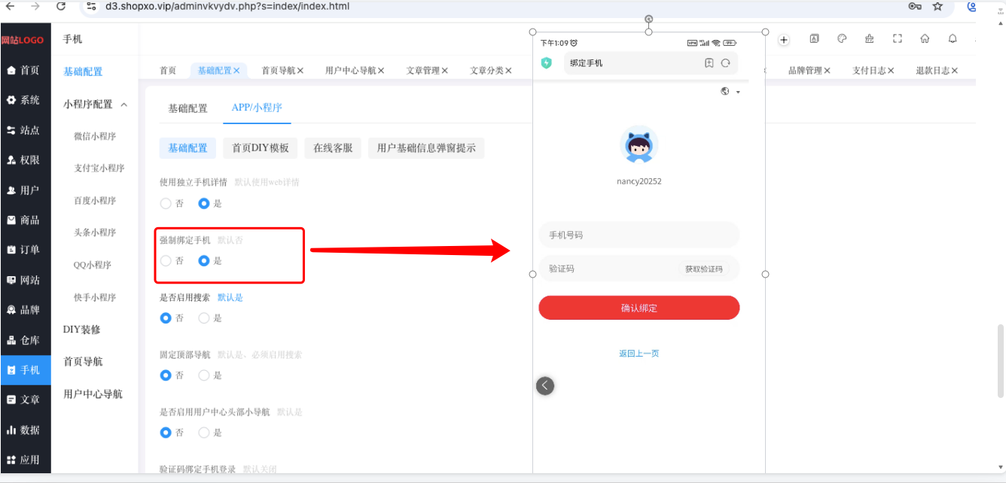Bookmark this page with the star icon
The height and width of the screenshot is (483, 1006).
937,6
